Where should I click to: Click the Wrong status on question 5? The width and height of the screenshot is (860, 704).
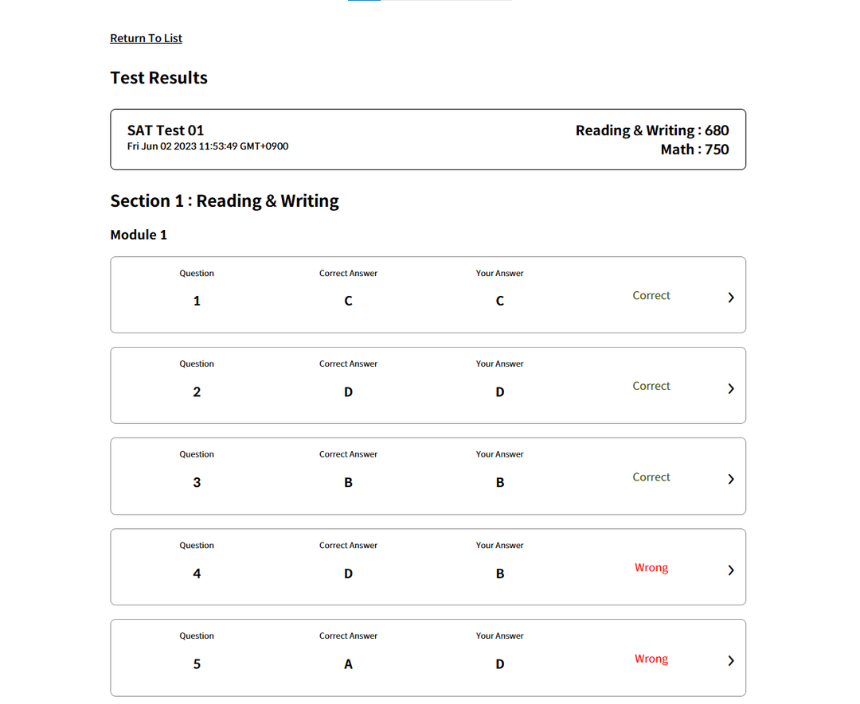coord(651,659)
